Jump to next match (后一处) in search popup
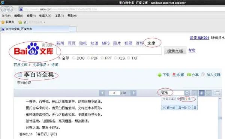Image resolution: width=225 pixels, height=139 pixels. (184, 108)
